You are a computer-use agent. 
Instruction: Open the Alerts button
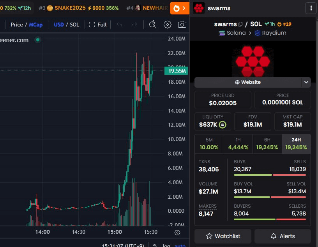pos(283,236)
